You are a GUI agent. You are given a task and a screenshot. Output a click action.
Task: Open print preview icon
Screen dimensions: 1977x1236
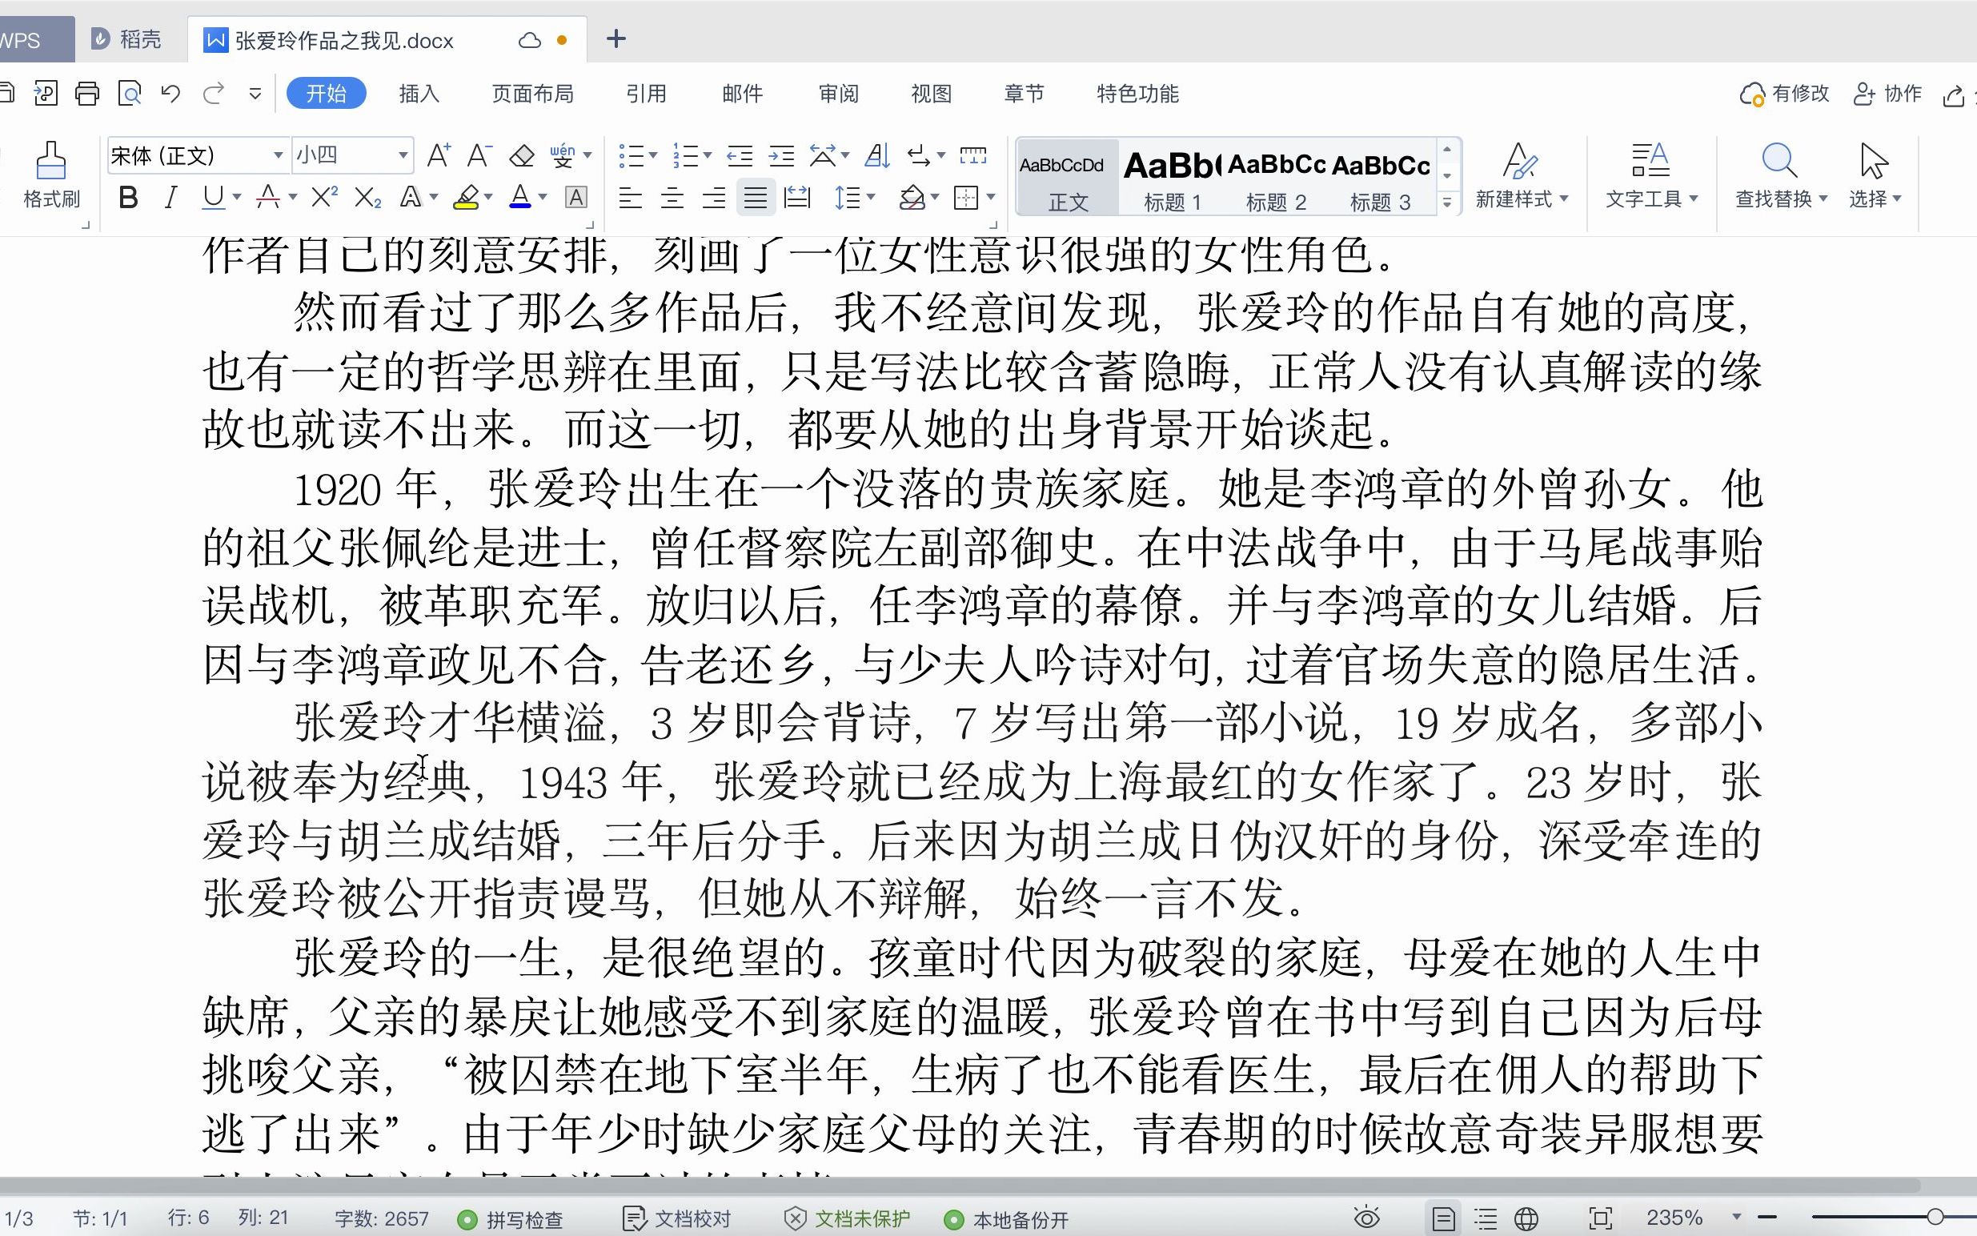click(129, 94)
